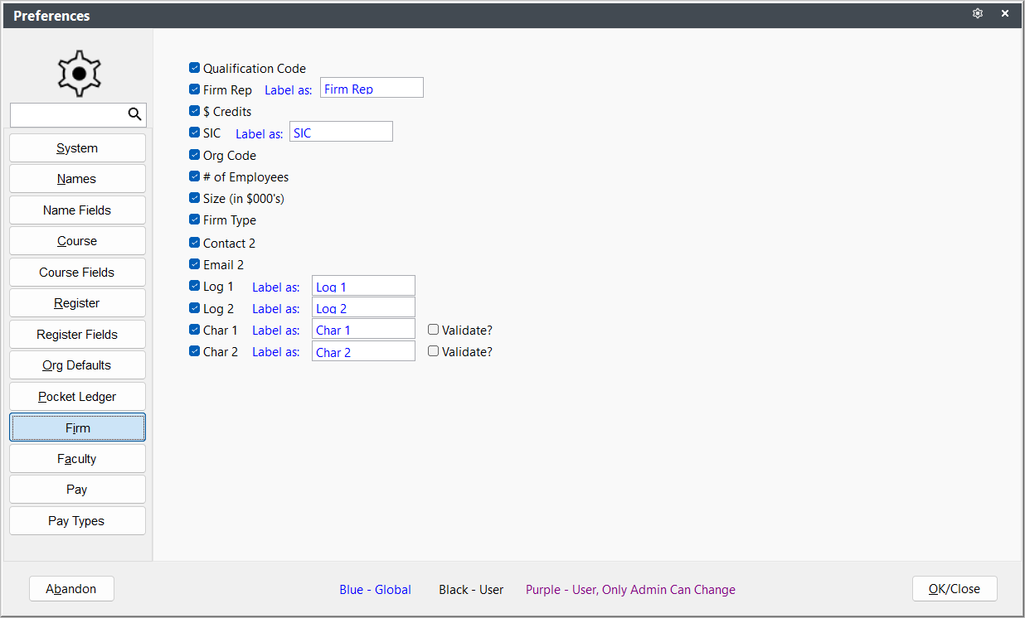Open the Pay section
Screen dimensions: 1025x618
tap(77, 490)
